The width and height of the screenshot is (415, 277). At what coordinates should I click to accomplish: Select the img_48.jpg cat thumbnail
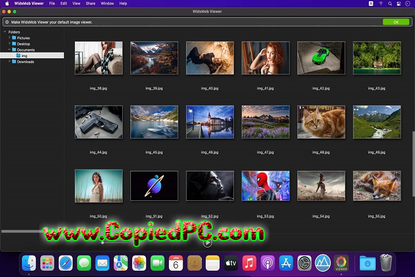pos(321,122)
